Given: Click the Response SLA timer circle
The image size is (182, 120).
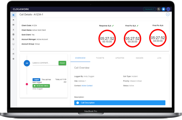Looking at the screenshot, I should [x=107, y=39].
